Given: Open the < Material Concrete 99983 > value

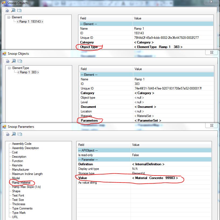Looking at the screenshot, I should click(x=155, y=178).
